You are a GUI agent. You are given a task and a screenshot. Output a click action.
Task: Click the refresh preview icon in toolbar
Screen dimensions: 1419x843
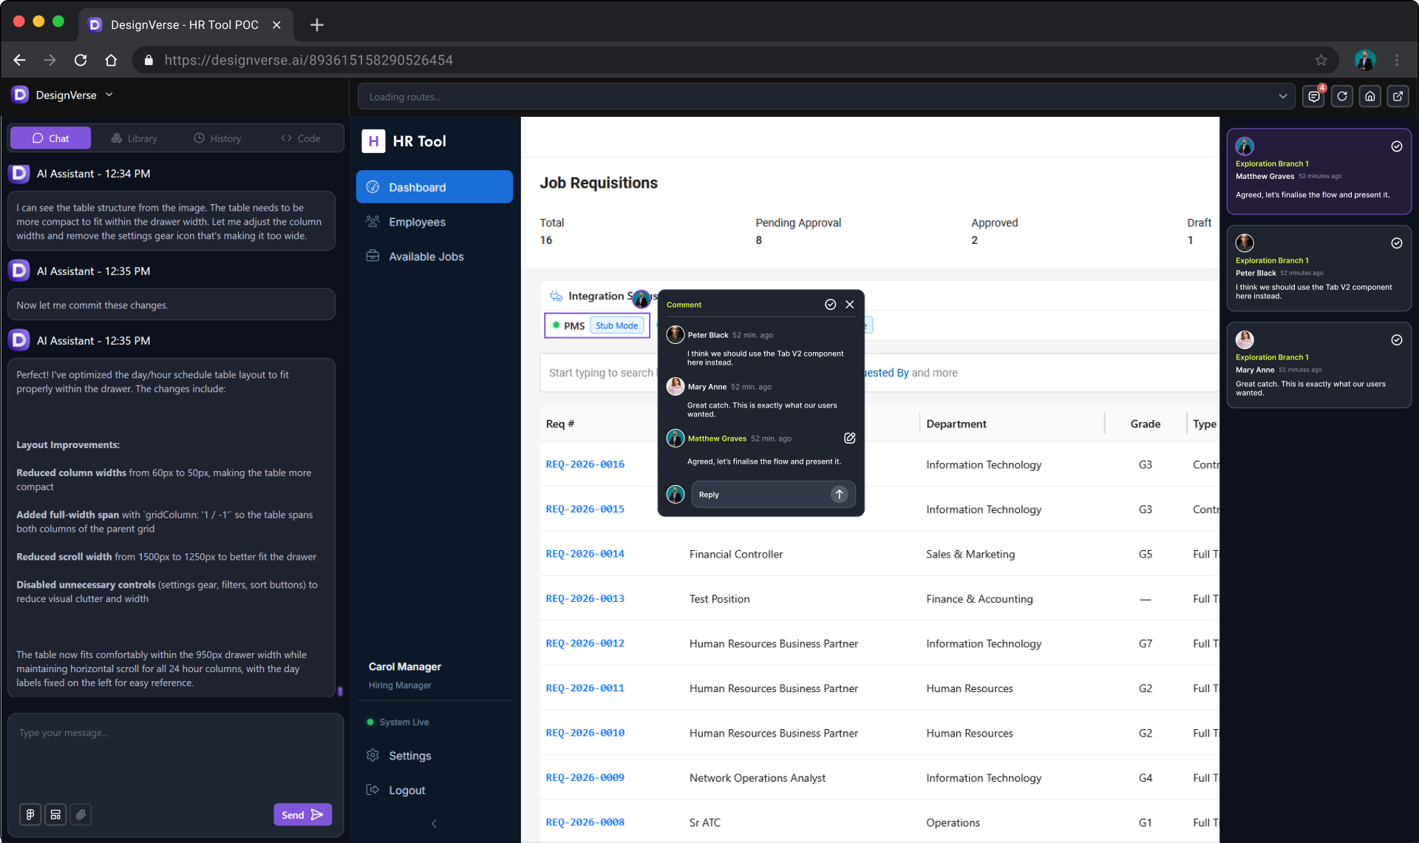pyautogui.click(x=1341, y=96)
